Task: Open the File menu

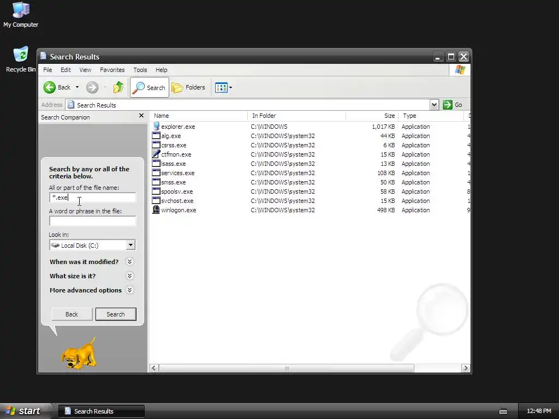Action: click(47, 70)
